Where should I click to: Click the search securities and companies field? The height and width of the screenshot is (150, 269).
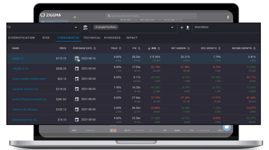click(151, 16)
